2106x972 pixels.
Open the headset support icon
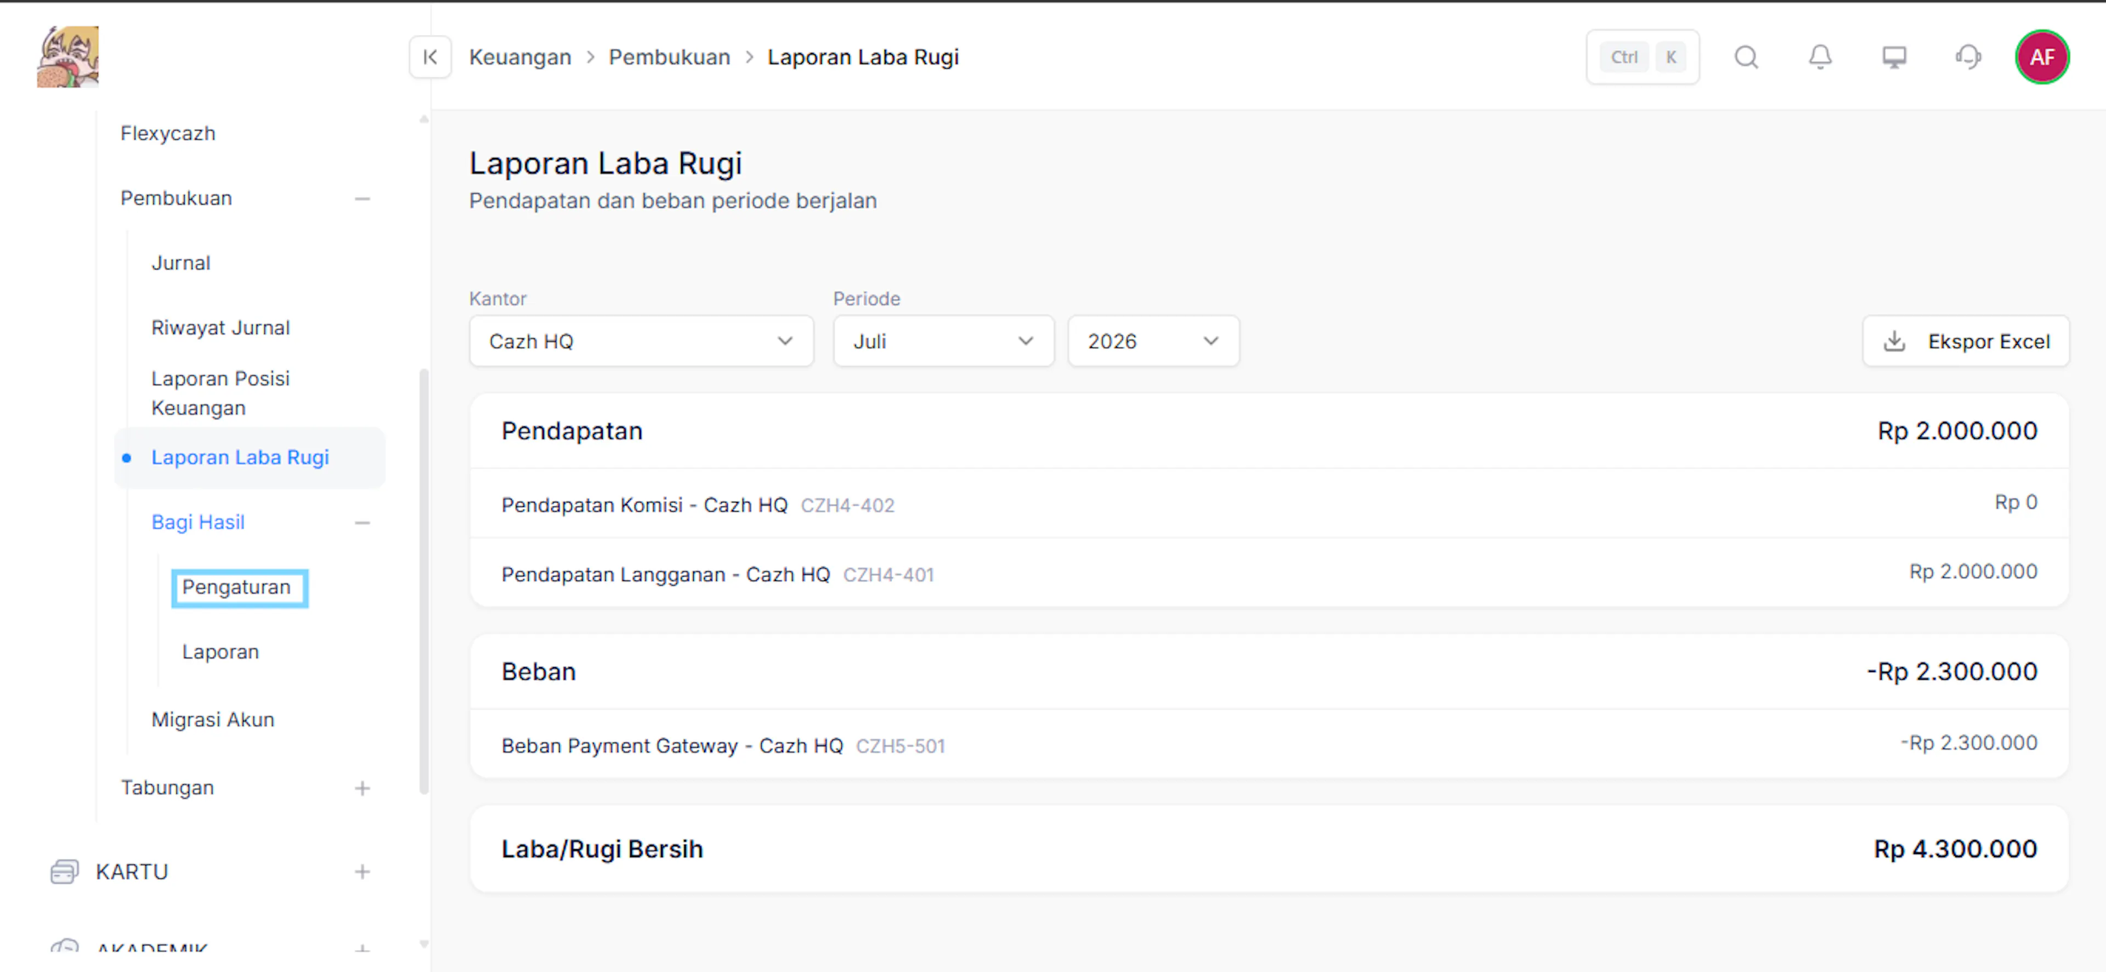pyautogui.click(x=1968, y=57)
